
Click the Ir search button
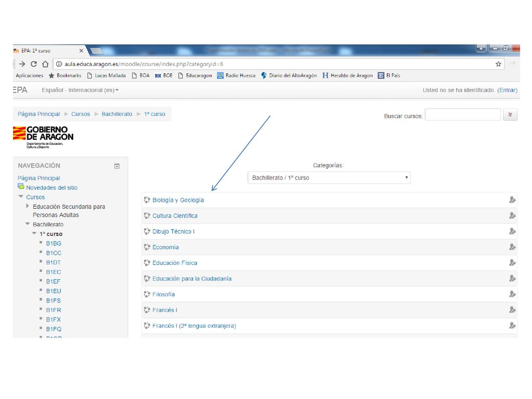[510, 115]
